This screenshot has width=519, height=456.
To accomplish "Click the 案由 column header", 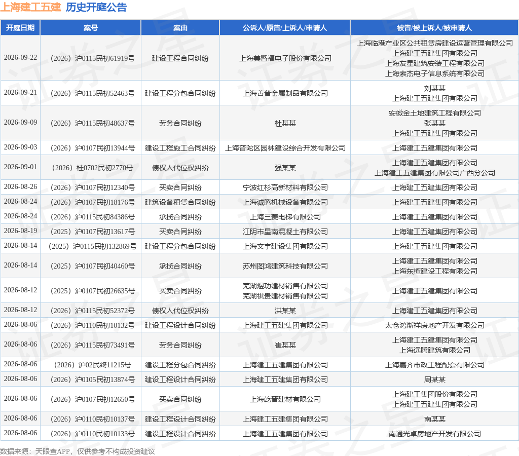I will (180, 28).
